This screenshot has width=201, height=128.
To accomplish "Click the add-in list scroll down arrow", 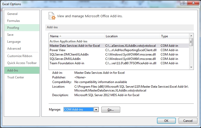I will [x=191, y=67].
